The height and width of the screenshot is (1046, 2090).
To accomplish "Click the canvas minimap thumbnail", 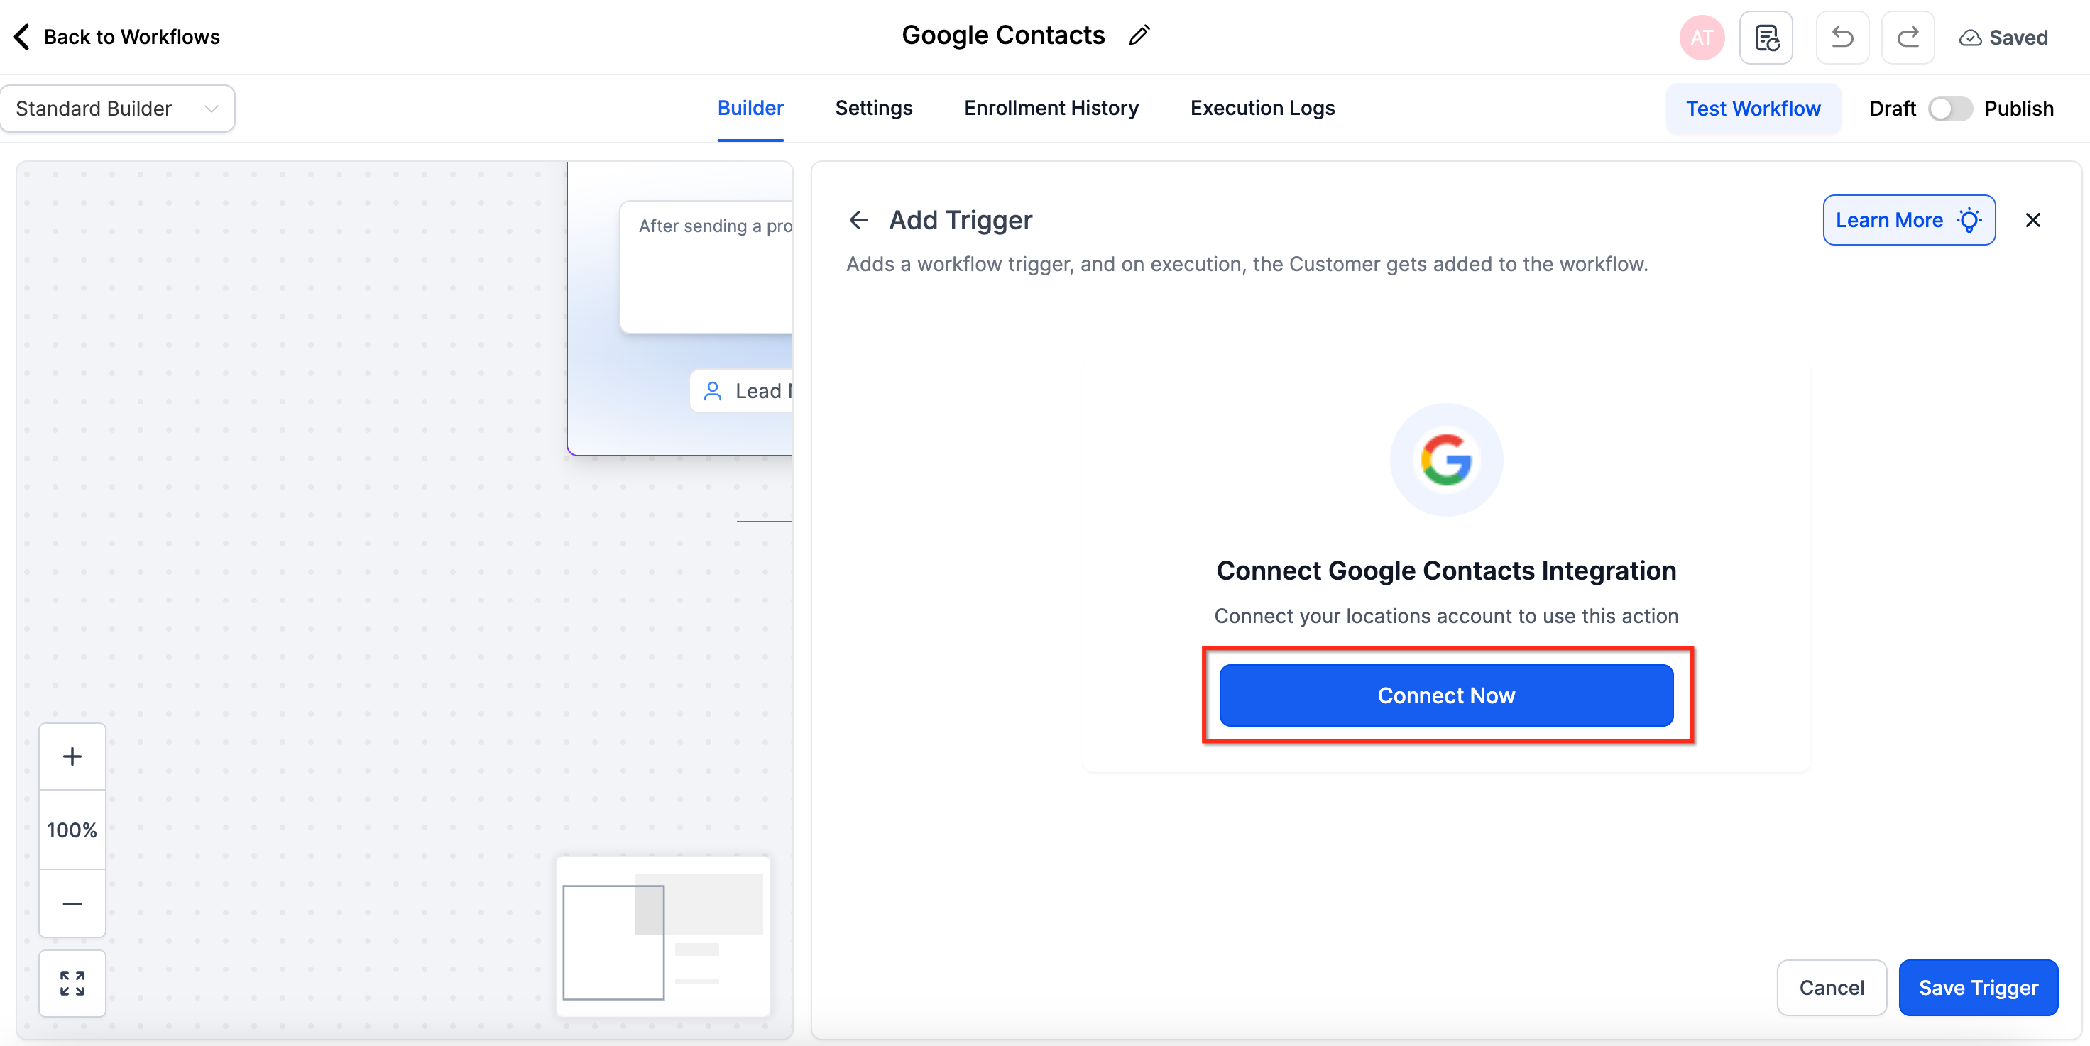I will pos(663,937).
